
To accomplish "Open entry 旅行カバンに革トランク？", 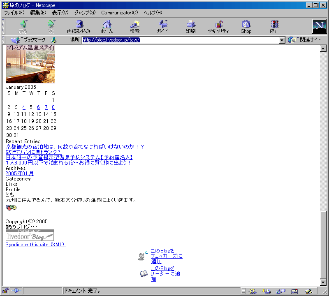I will (34, 152).
